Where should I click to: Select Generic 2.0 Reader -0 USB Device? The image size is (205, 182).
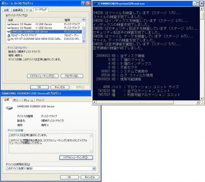click(29, 24)
